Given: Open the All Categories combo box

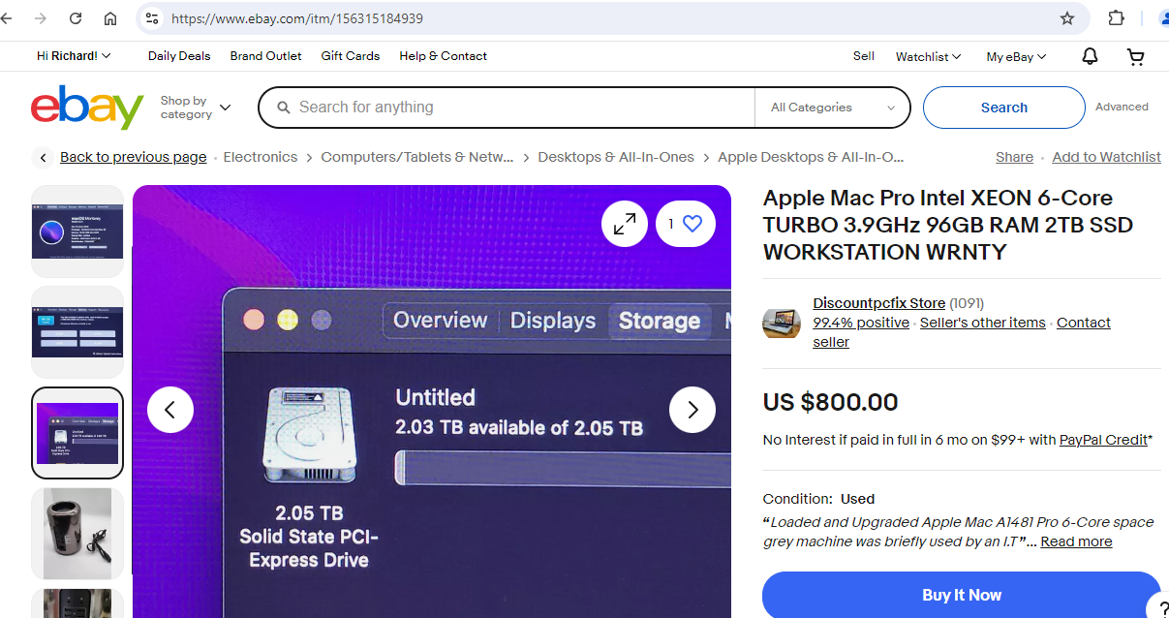Looking at the screenshot, I should 832,108.
